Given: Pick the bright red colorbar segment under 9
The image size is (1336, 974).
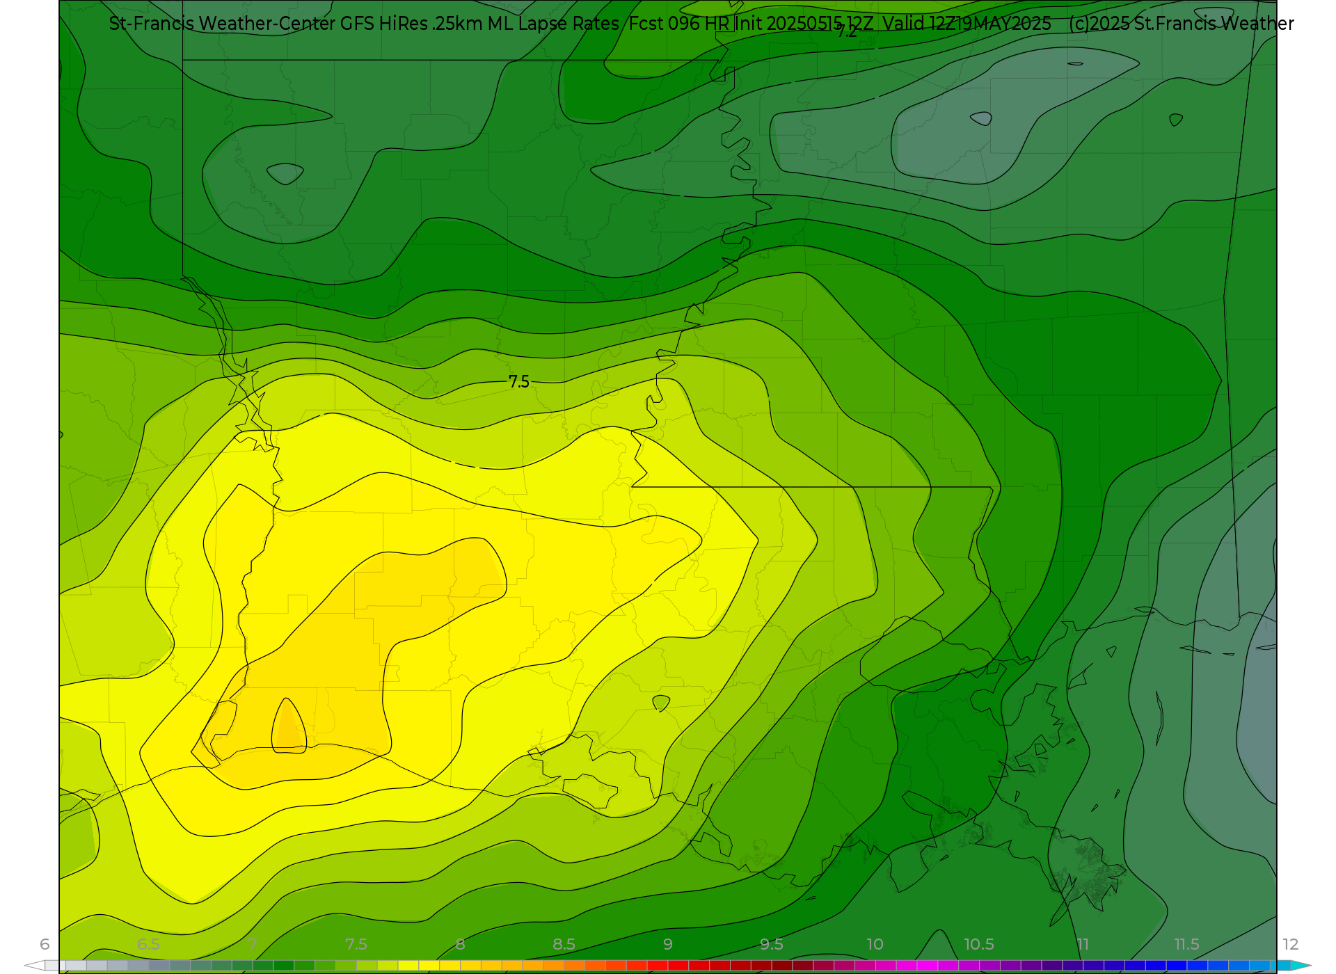Looking at the screenshot, I should coord(678,966).
